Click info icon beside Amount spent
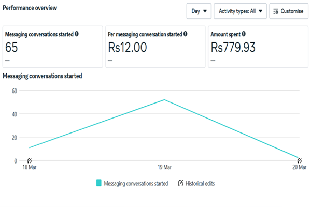Screen dimensions: 311x207 (244, 34)
